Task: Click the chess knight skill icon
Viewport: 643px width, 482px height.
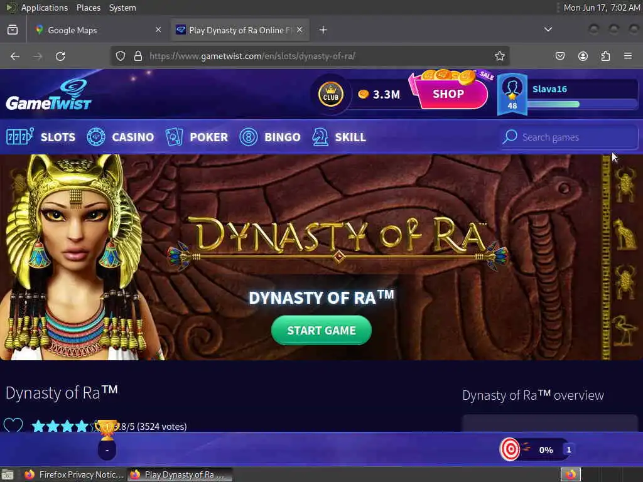Action: 320,137
